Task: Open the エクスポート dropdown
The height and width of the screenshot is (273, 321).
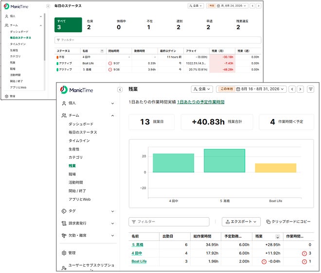Action: [241, 222]
